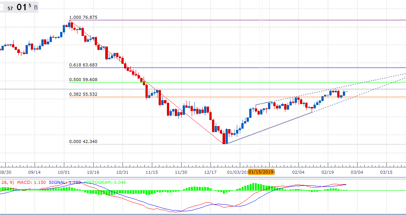Click the 03/04 date axis label
Viewport: 406px width, 215px height.
(x=357, y=172)
